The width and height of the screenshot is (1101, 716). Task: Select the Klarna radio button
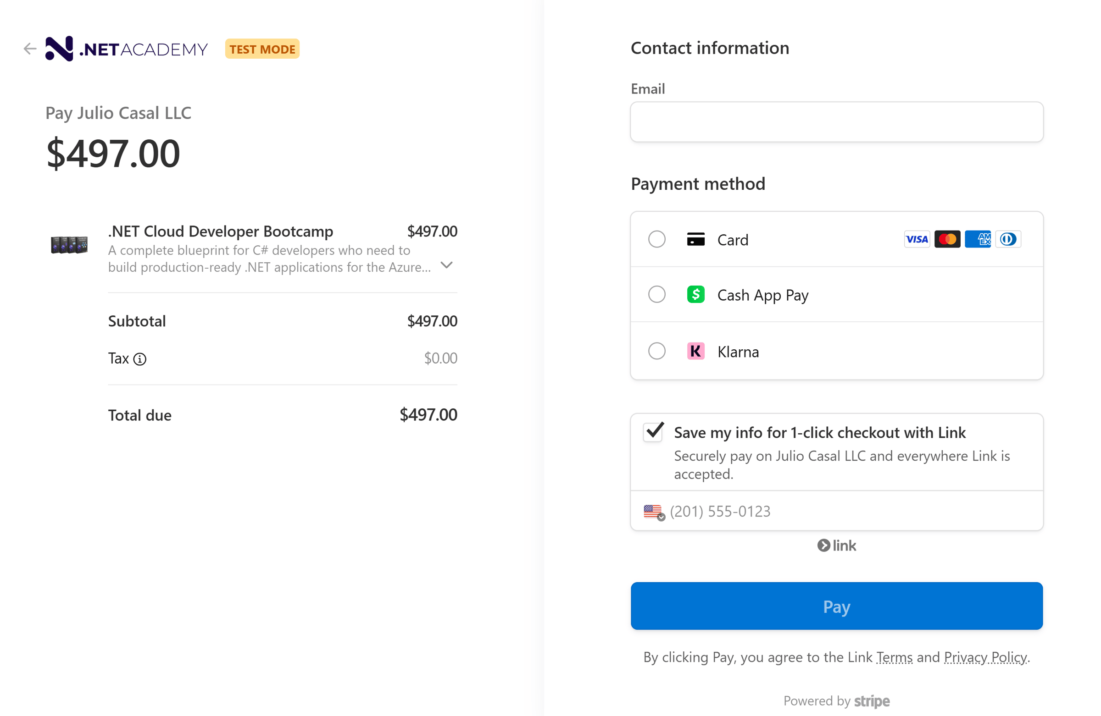[656, 351]
